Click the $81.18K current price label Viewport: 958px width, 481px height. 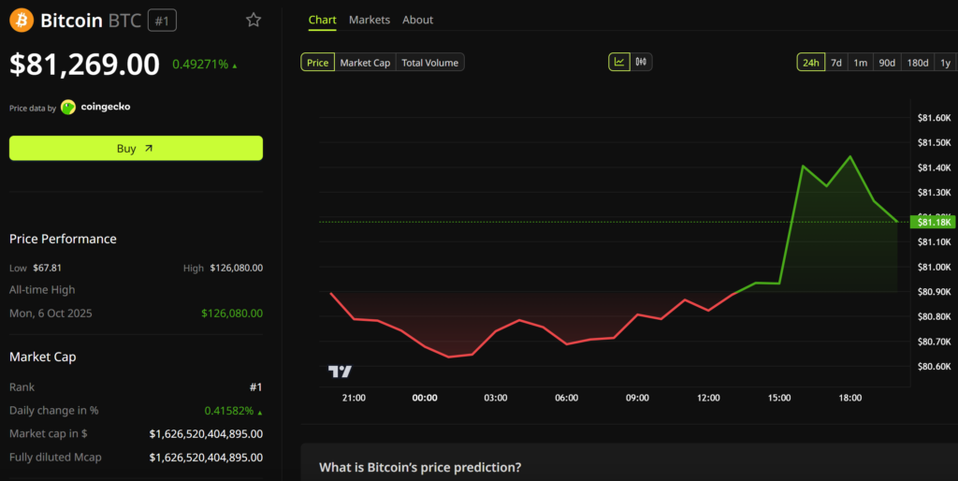coord(933,222)
